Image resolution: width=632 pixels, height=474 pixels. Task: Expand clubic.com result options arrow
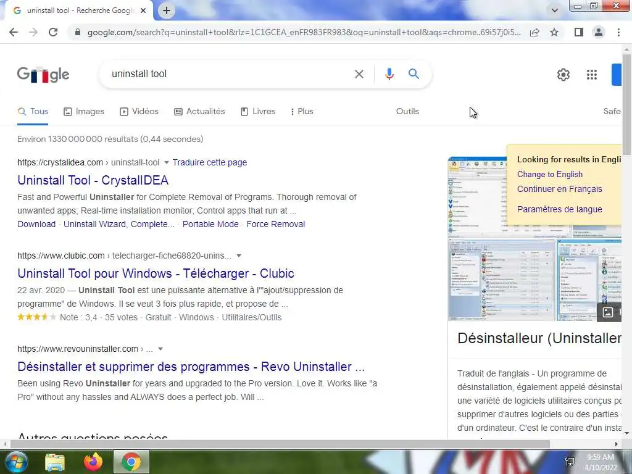pos(239,256)
